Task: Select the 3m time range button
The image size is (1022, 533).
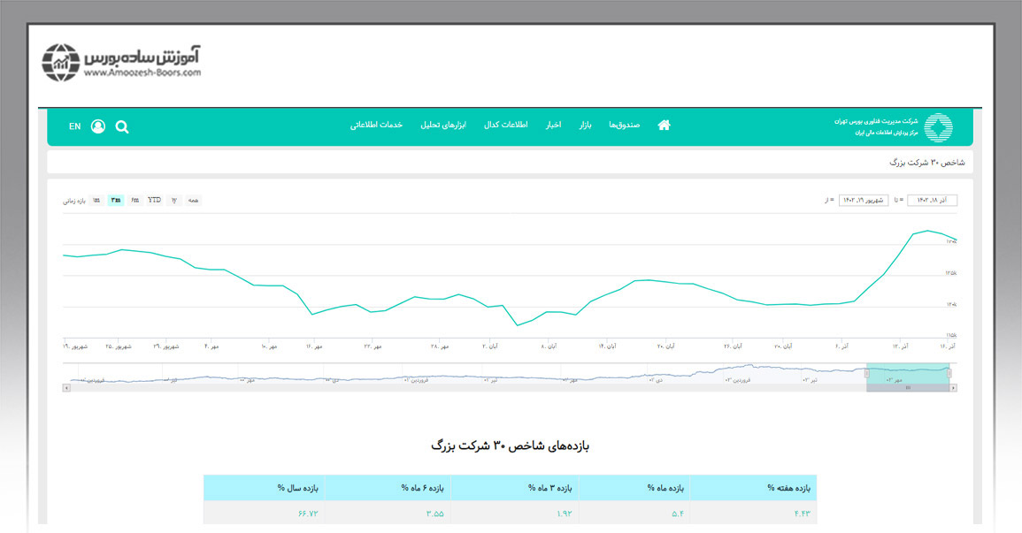Action: 115,201
